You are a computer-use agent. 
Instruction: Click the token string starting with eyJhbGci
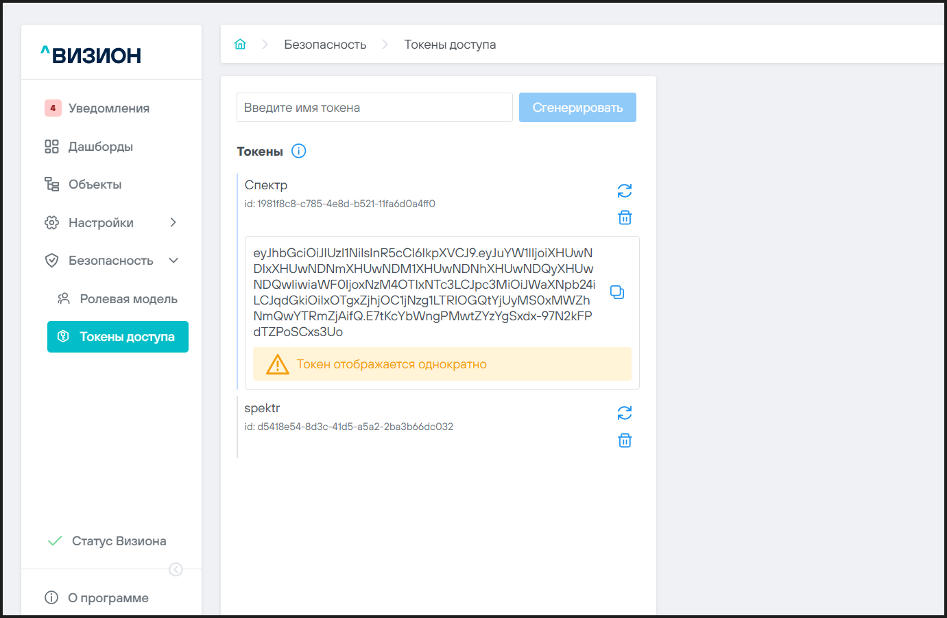424,292
